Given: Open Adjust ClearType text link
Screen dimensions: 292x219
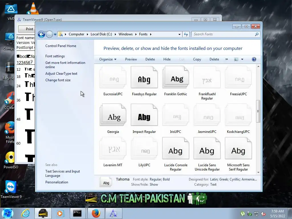Looking at the screenshot, I should click(x=61, y=74).
